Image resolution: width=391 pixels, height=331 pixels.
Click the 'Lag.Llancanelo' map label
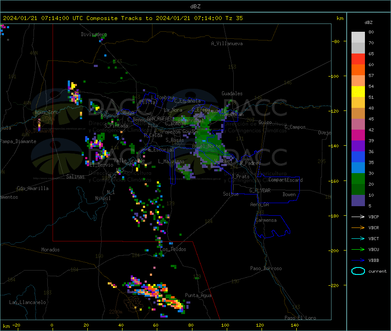27,302
